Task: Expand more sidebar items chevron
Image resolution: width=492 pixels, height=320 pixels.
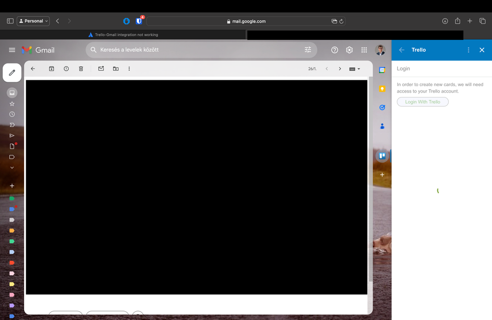Action: coord(12,167)
